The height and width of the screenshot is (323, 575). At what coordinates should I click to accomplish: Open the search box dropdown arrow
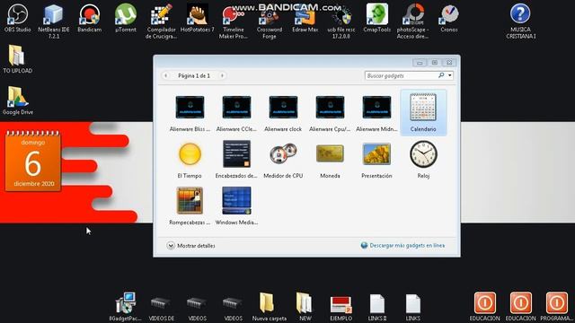click(450, 75)
